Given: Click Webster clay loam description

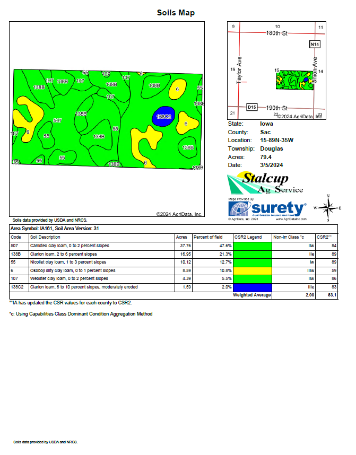Looking at the screenshot, I should [x=69, y=279].
